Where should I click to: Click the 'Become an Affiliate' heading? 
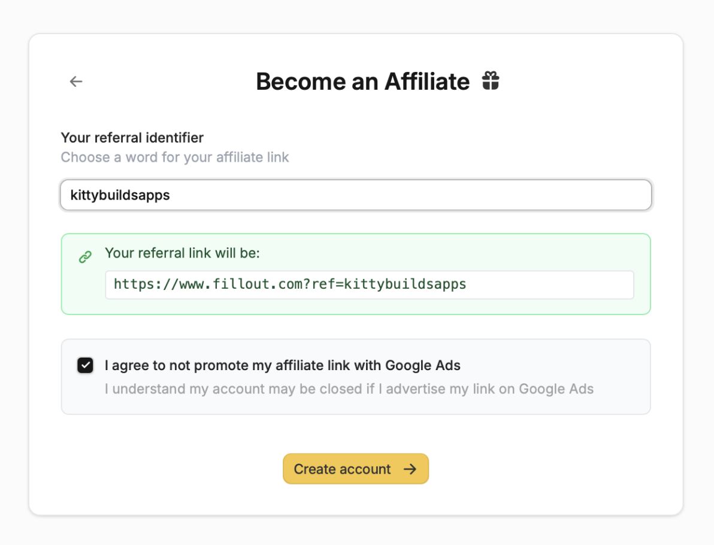362,81
